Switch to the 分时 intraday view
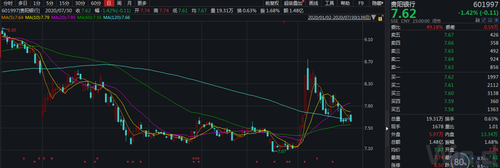500x168 pixels. 8,4
